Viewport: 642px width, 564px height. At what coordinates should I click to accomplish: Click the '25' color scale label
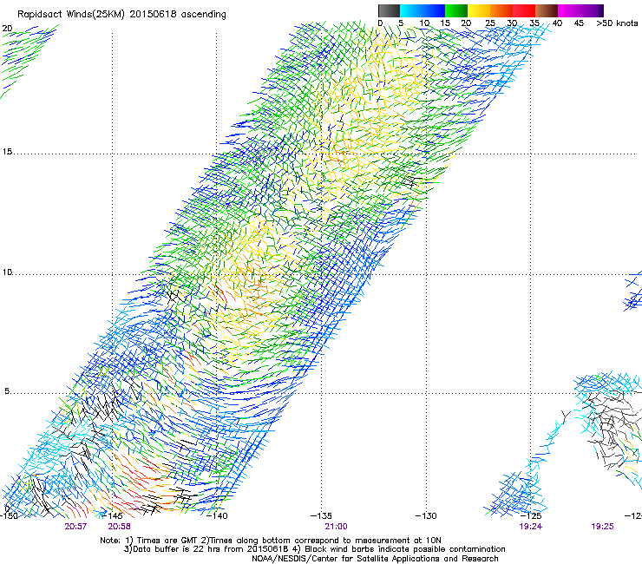[490, 23]
